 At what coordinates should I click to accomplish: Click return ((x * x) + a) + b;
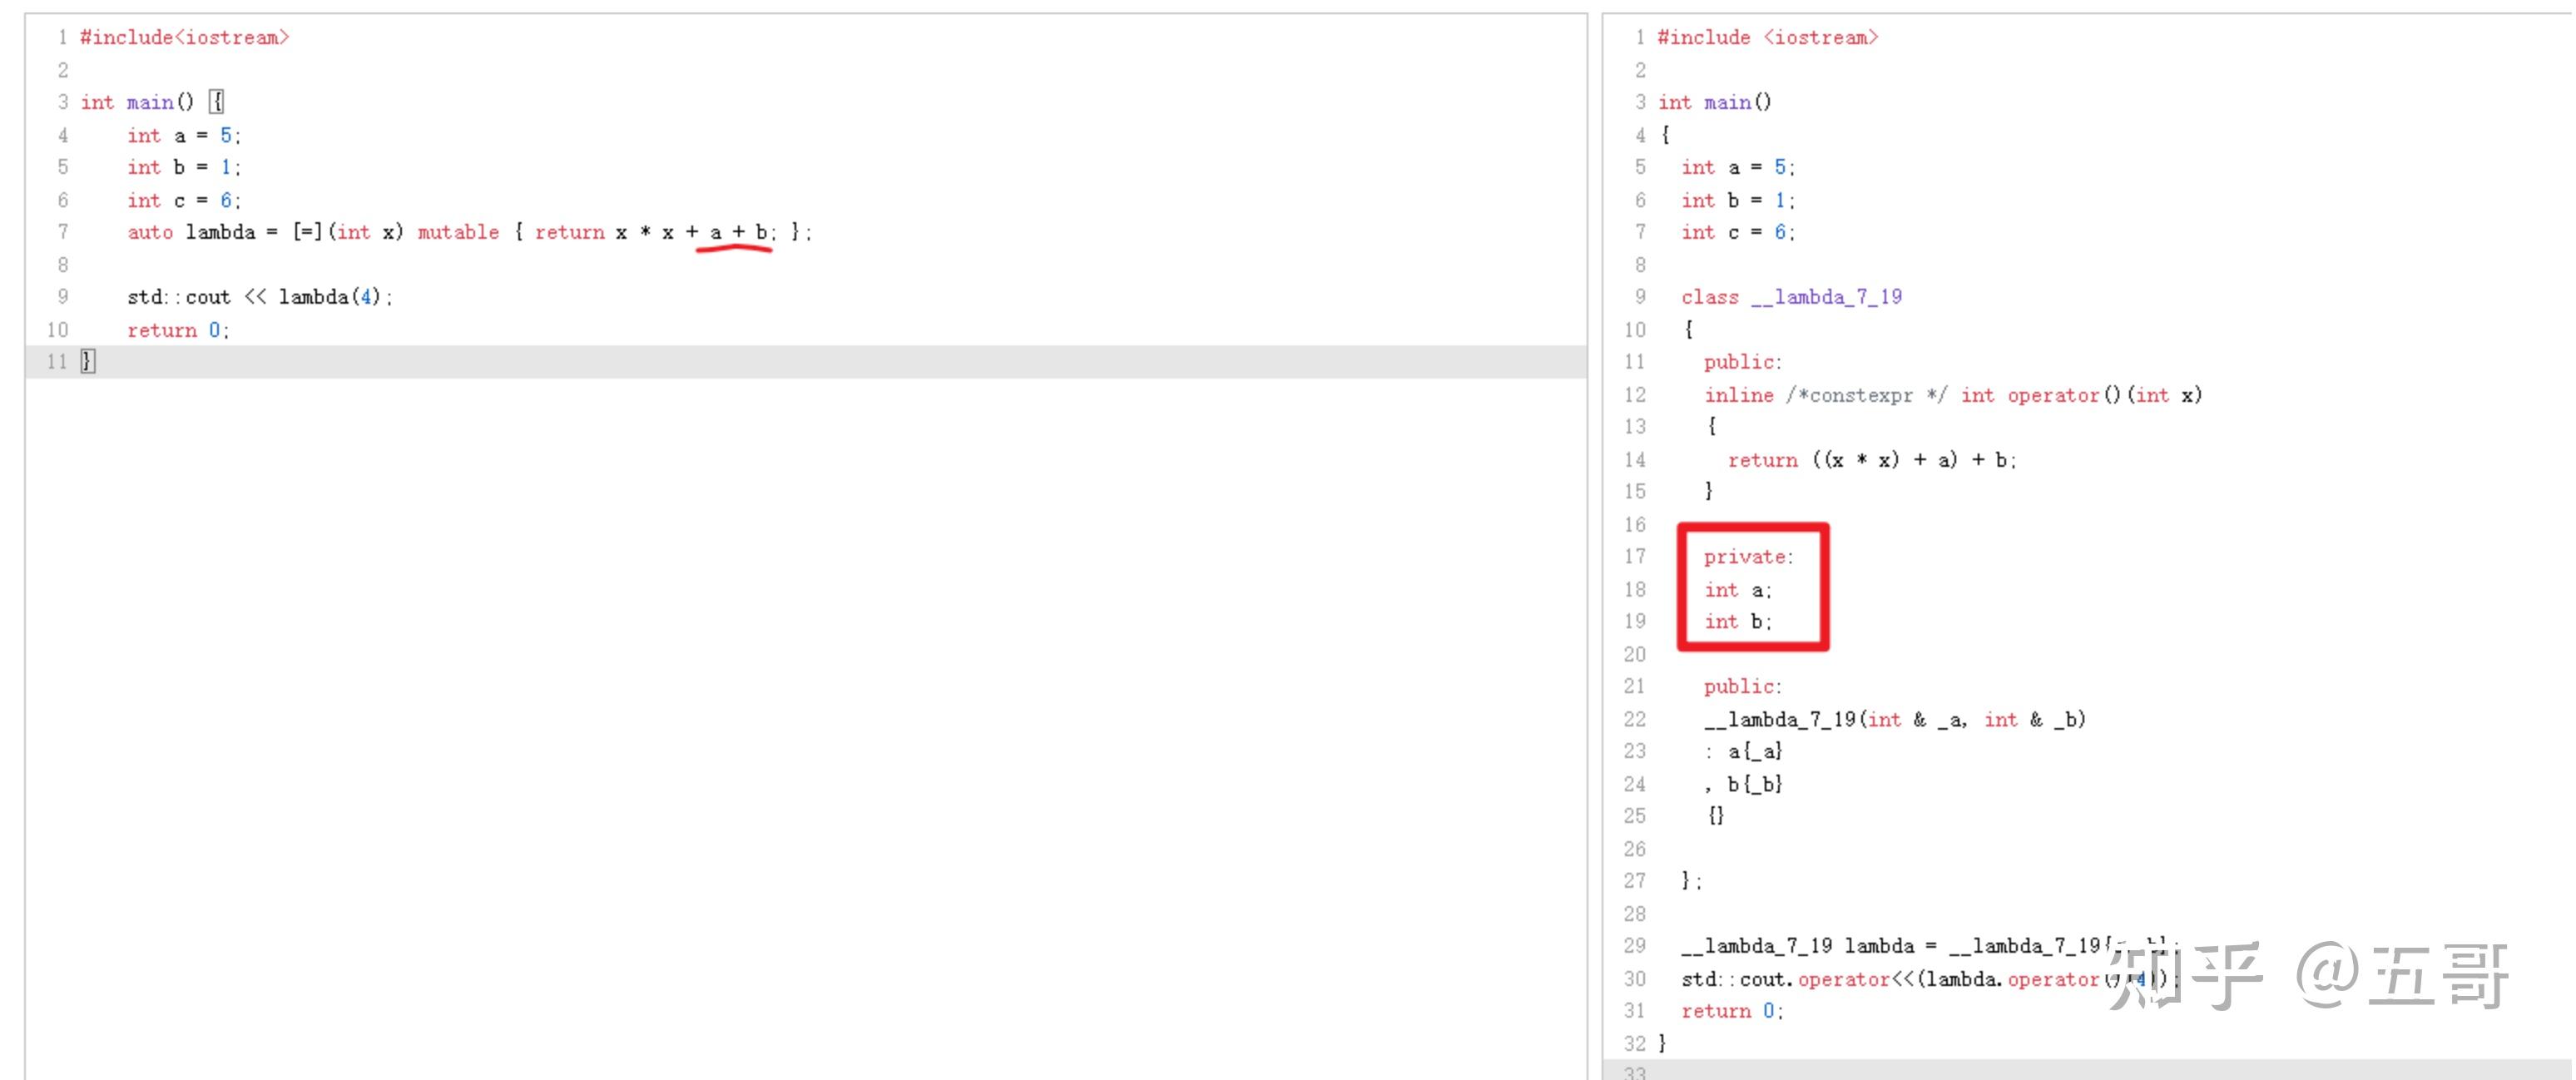[x=1870, y=460]
